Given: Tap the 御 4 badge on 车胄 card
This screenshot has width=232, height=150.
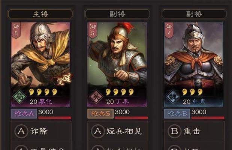Looking at the screenshot, I should click(169, 30).
